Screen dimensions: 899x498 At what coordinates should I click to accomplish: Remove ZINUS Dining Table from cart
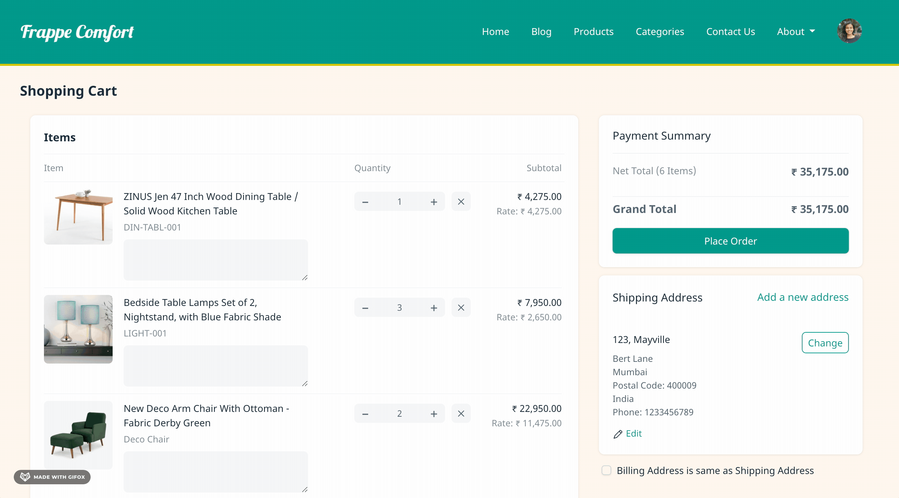click(x=461, y=202)
